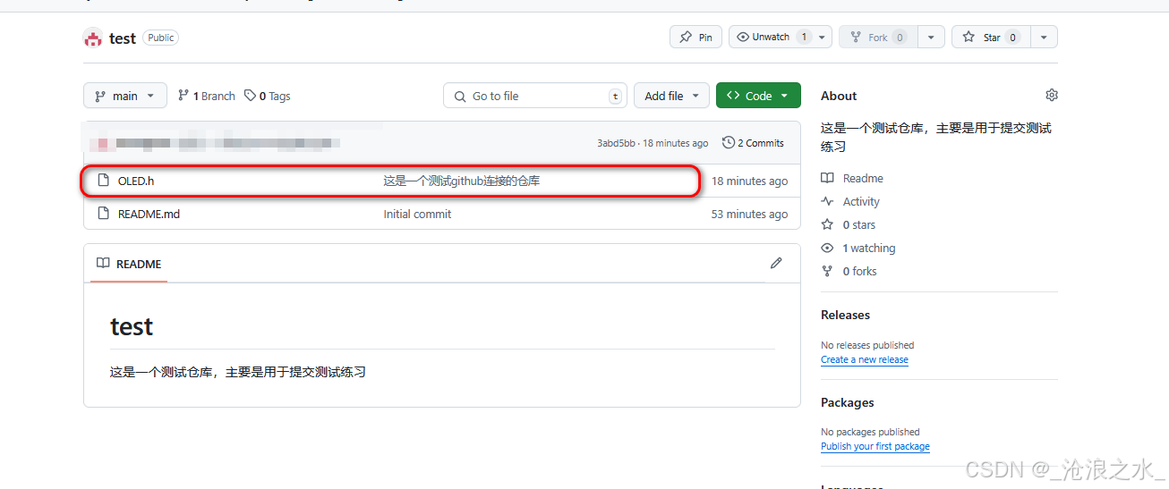Click No packages published text
Image resolution: width=1169 pixels, height=489 pixels.
(870, 432)
